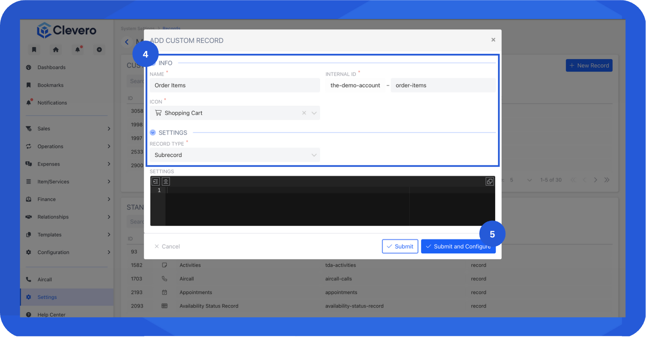The width and height of the screenshot is (646, 338).
Task: Expand the Operations menu chevron
Action: (109, 146)
